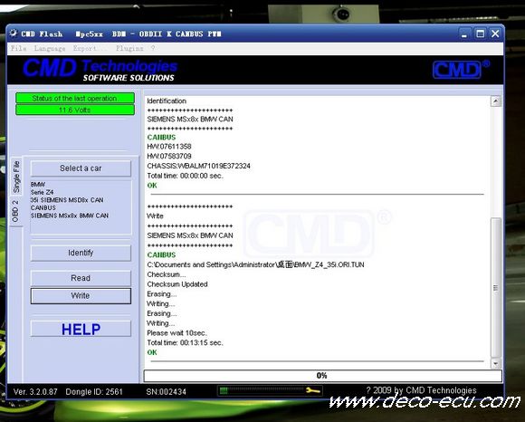Open the HELP button
525x422 pixels.
click(81, 329)
